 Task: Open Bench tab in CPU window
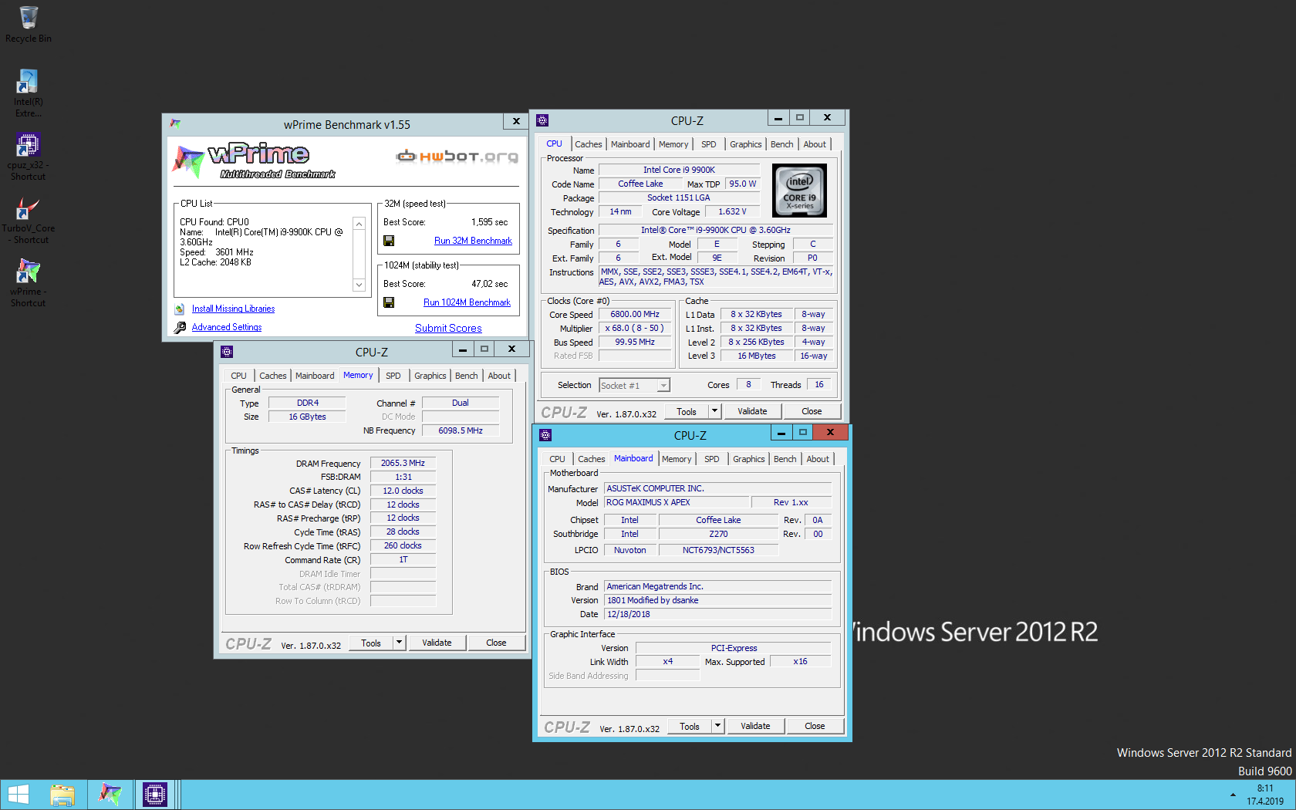(781, 144)
